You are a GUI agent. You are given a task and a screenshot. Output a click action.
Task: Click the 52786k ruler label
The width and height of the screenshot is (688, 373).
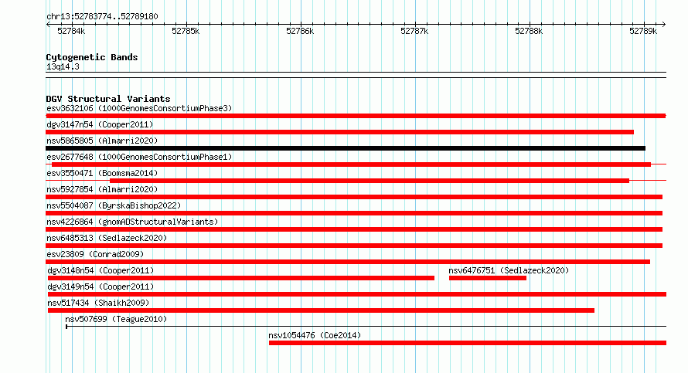[x=300, y=31]
